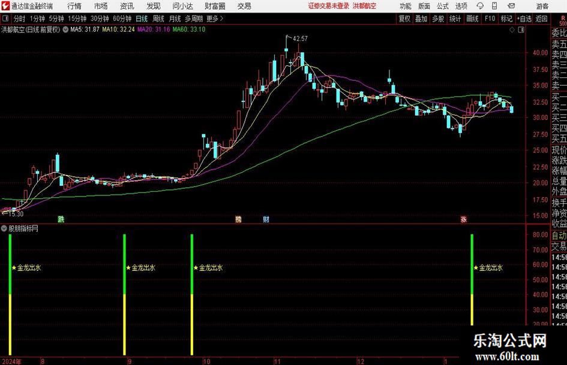Switch to 分时 period tab
This screenshot has width=567, height=365.
pyautogui.click(x=19, y=19)
